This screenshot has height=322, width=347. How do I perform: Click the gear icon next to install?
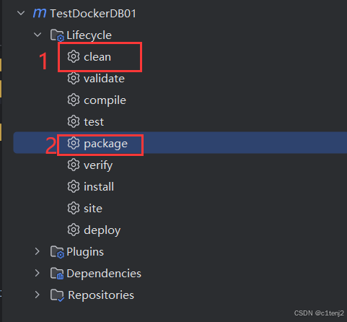74,187
